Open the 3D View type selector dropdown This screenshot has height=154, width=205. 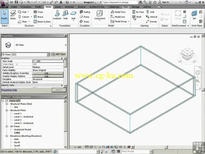coord(66,45)
